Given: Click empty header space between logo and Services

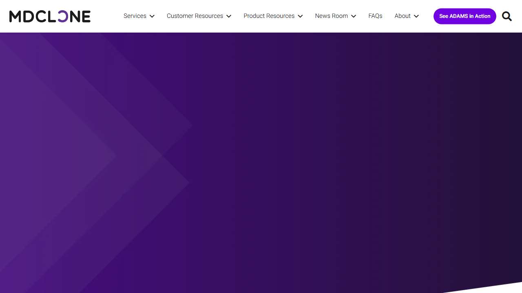Looking at the screenshot, I should 107,16.
